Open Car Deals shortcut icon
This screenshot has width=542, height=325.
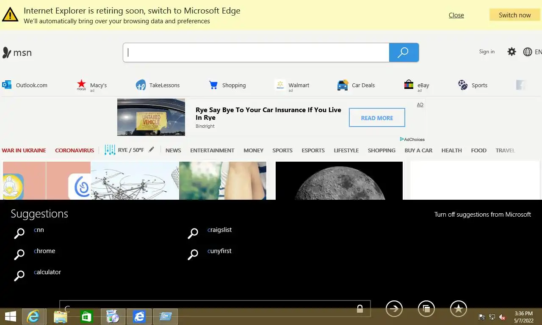(x=343, y=85)
